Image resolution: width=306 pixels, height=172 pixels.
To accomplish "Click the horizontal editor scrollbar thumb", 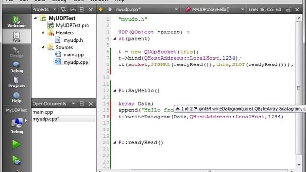I will tap(209, 171).
